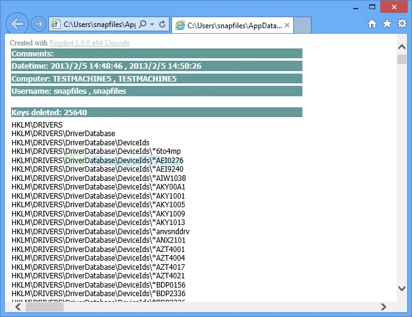Click the vertical scrollbar thumb
Viewport: 412px width, 317px height.
tap(402, 59)
